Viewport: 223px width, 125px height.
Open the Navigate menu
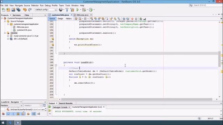click(19, 6)
